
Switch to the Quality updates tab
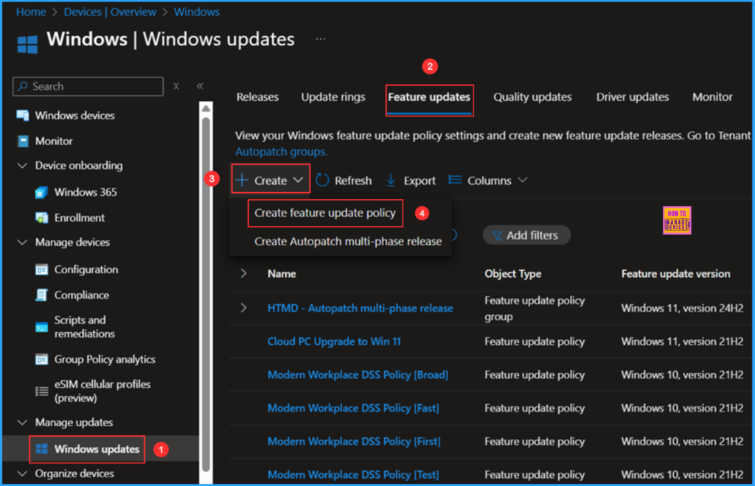532,97
